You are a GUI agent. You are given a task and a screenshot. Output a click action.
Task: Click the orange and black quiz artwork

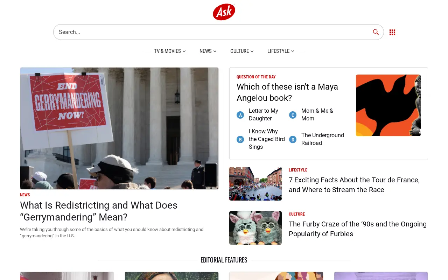[388, 105]
